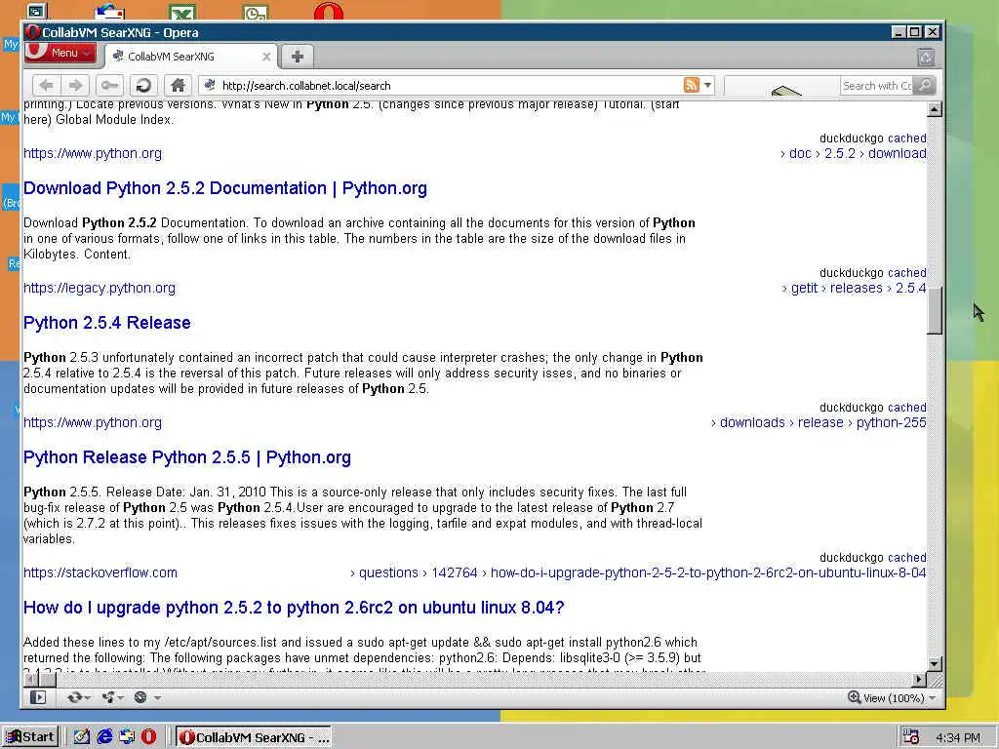
Task: Click the horizontal scrollbar right arrow
Action: (x=919, y=680)
